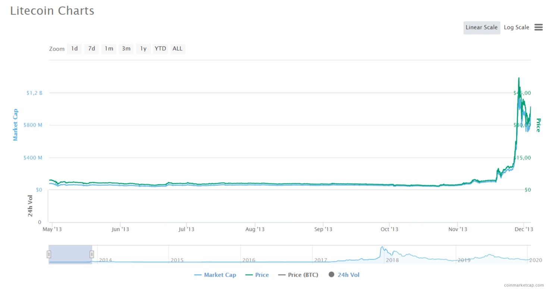Viewport: 556px width, 289px height.
Task: Set zoom range to 1d
Action: [74, 49]
